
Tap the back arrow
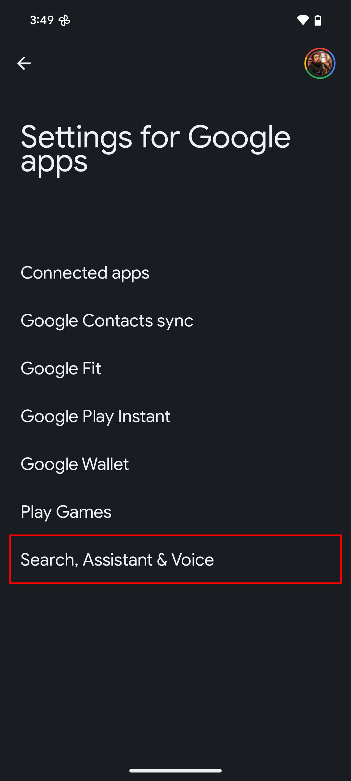coord(24,63)
